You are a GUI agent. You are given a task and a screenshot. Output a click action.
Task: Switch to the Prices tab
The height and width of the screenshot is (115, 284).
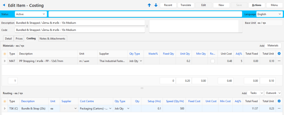tap(19, 38)
